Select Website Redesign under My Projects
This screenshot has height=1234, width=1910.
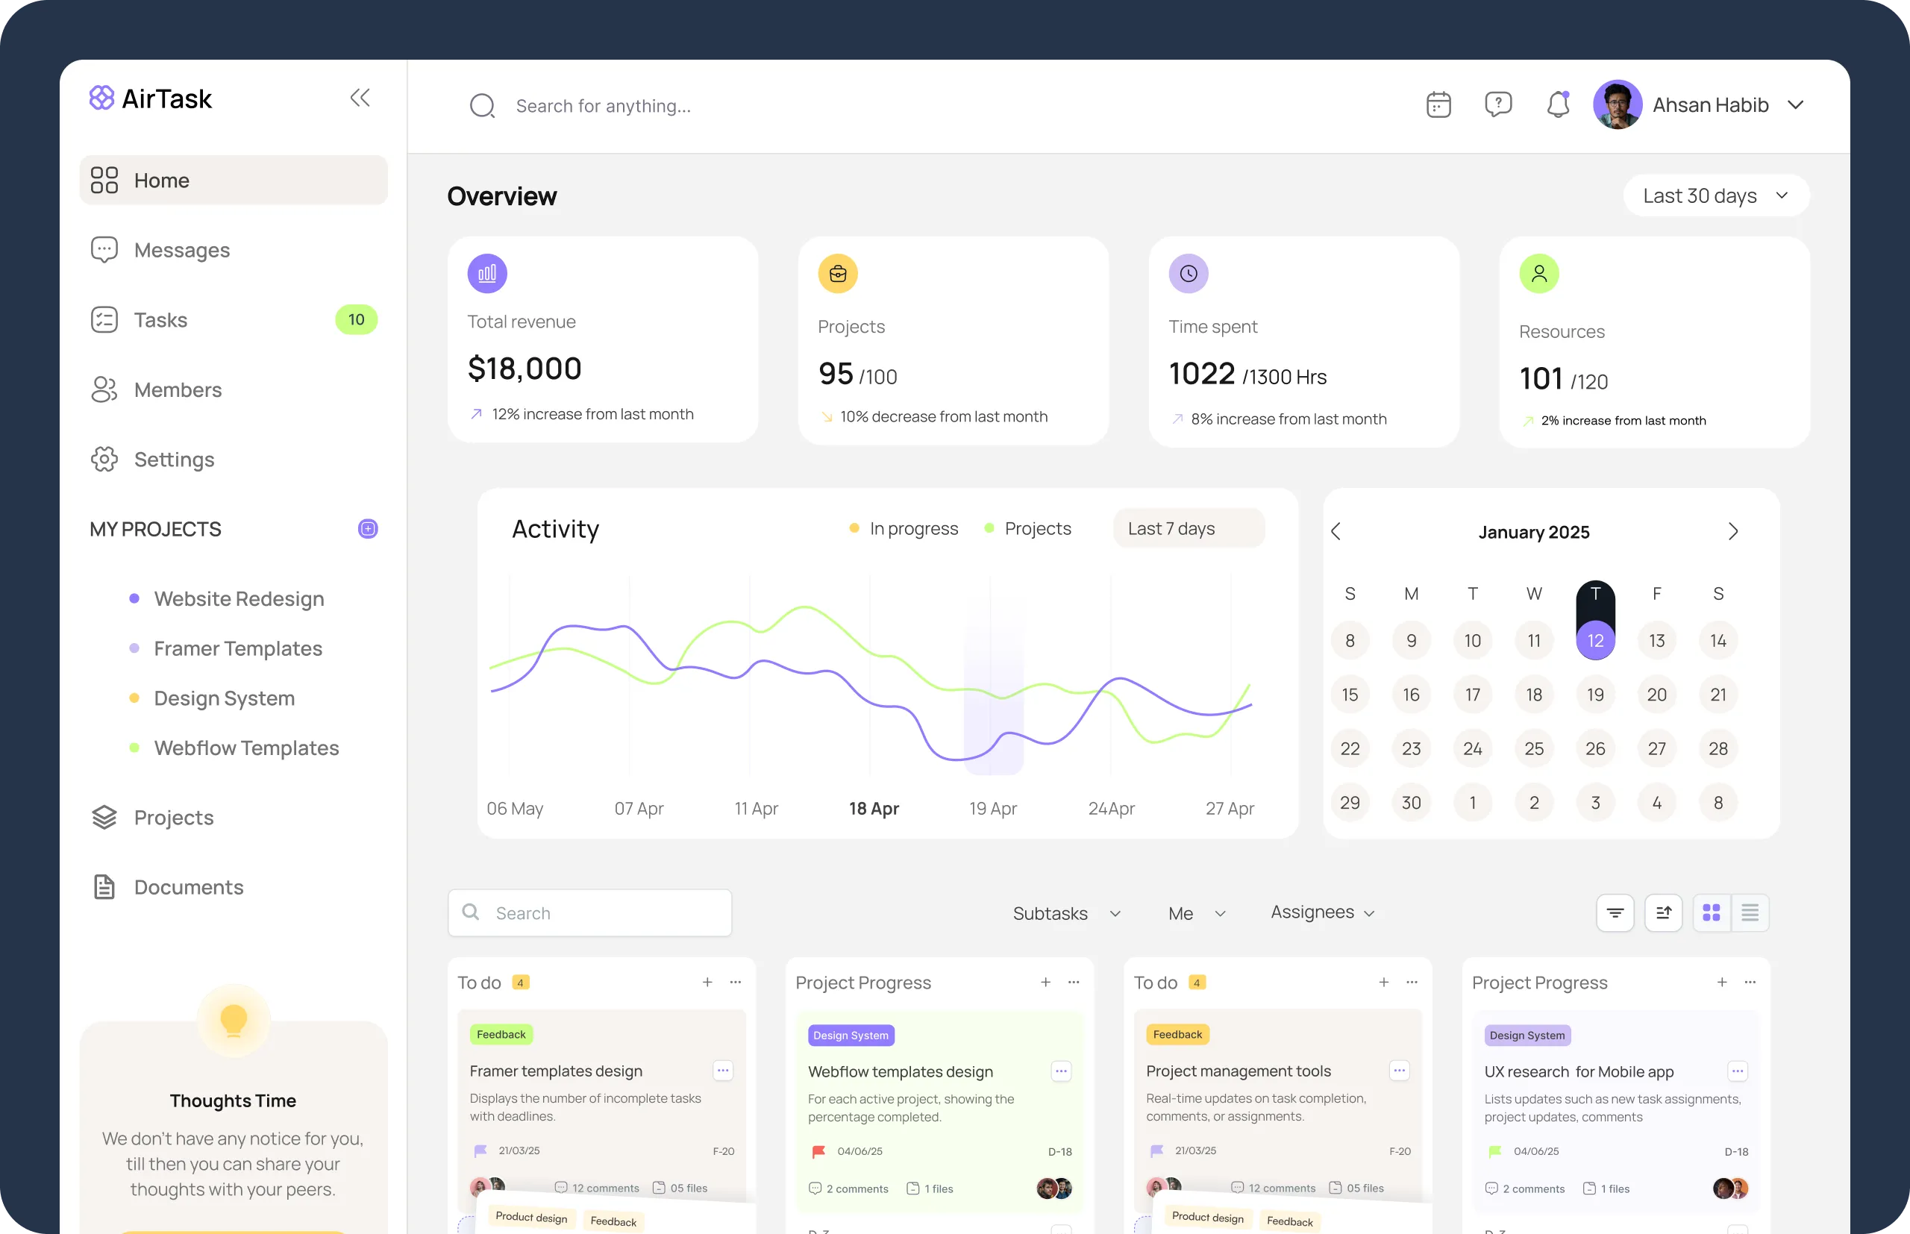238,598
